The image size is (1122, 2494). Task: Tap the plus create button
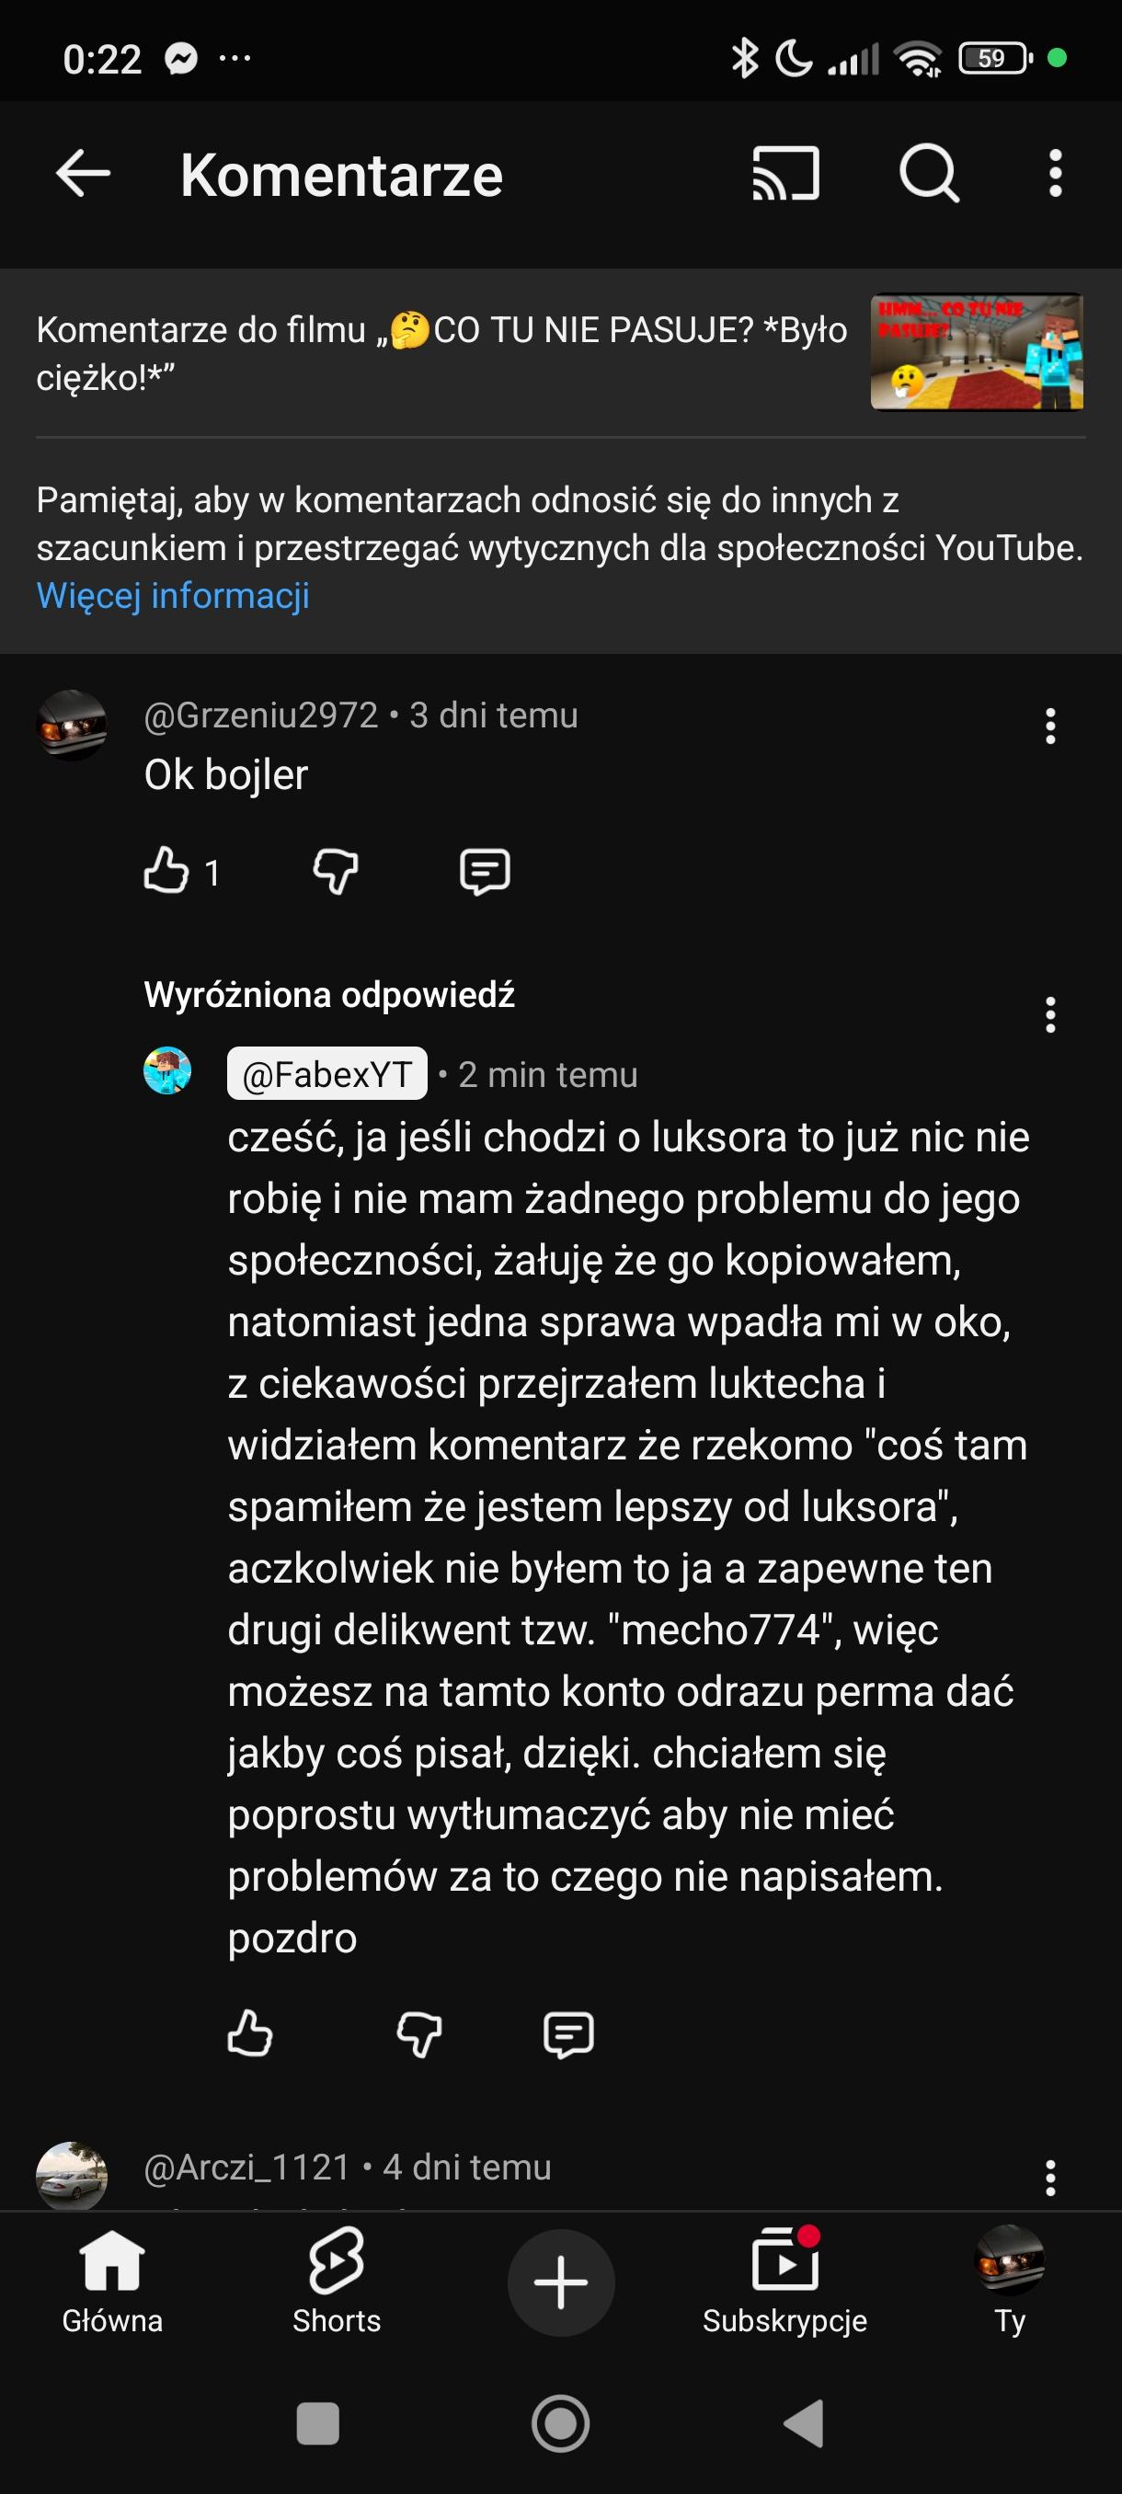[560, 2282]
